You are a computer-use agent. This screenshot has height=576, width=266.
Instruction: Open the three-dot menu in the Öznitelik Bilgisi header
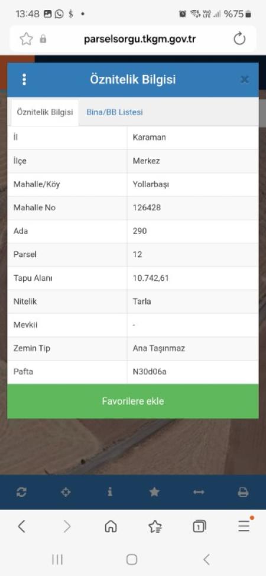pos(24,79)
